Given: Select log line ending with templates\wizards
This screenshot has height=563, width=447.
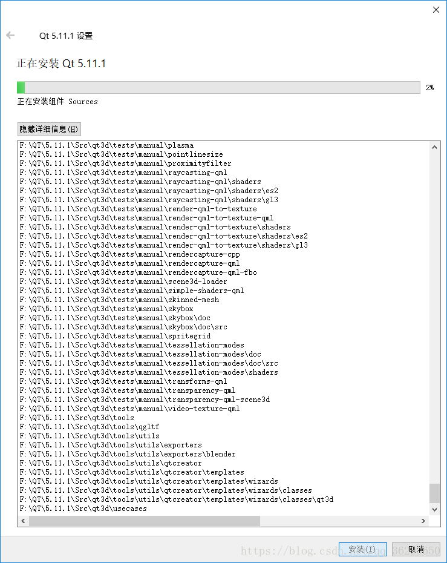Looking at the screenshot, I should coord(149,481).
